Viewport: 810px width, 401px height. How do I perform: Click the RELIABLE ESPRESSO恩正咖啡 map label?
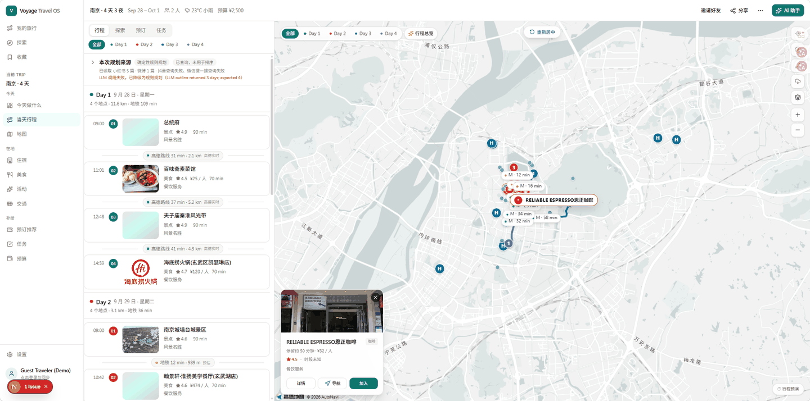pos(554,200)
